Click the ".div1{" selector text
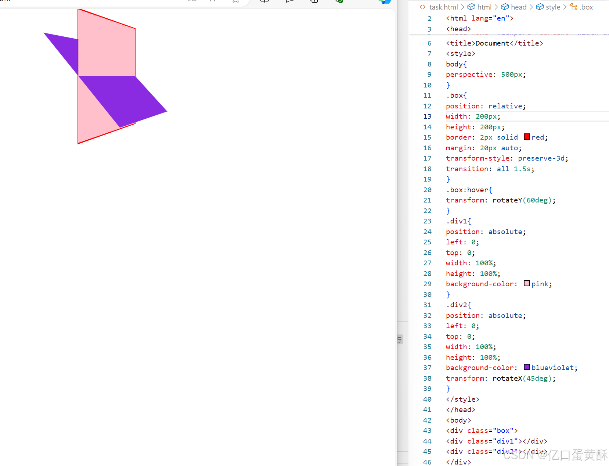This screenshot has height=466, width=609. click(458, 221)
